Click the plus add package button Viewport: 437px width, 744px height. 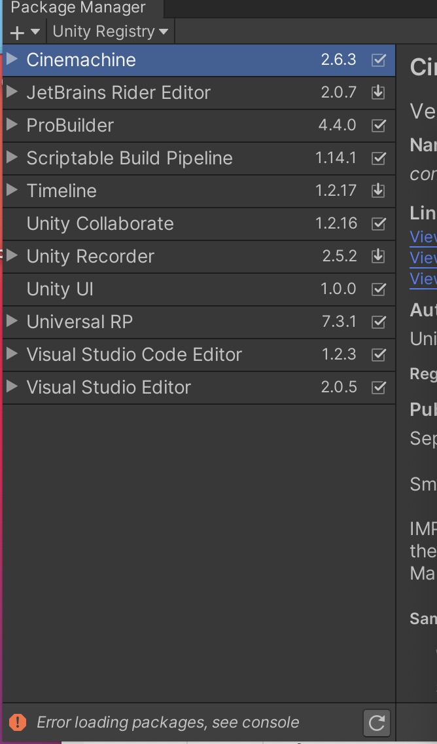point(16,33)
